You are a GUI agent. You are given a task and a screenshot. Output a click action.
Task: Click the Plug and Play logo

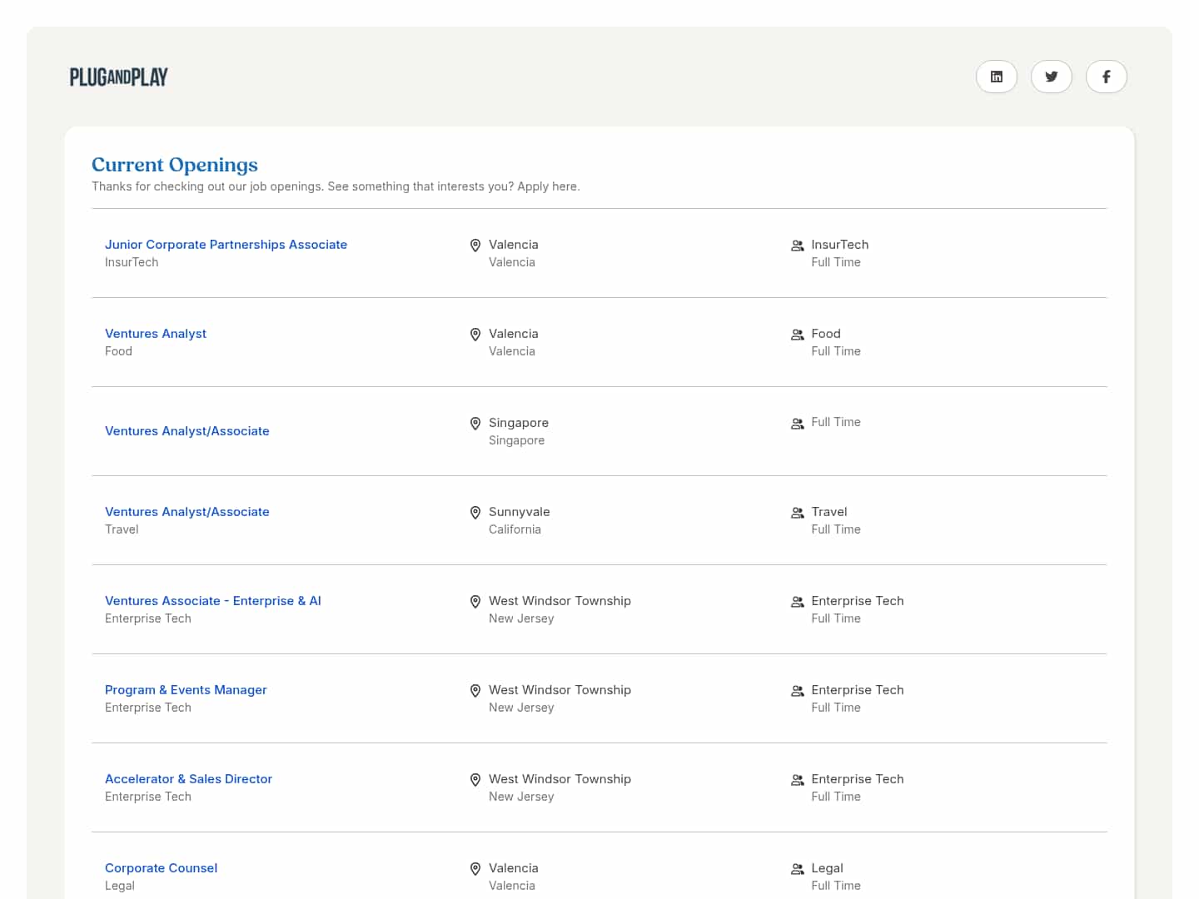coord(119,77)
